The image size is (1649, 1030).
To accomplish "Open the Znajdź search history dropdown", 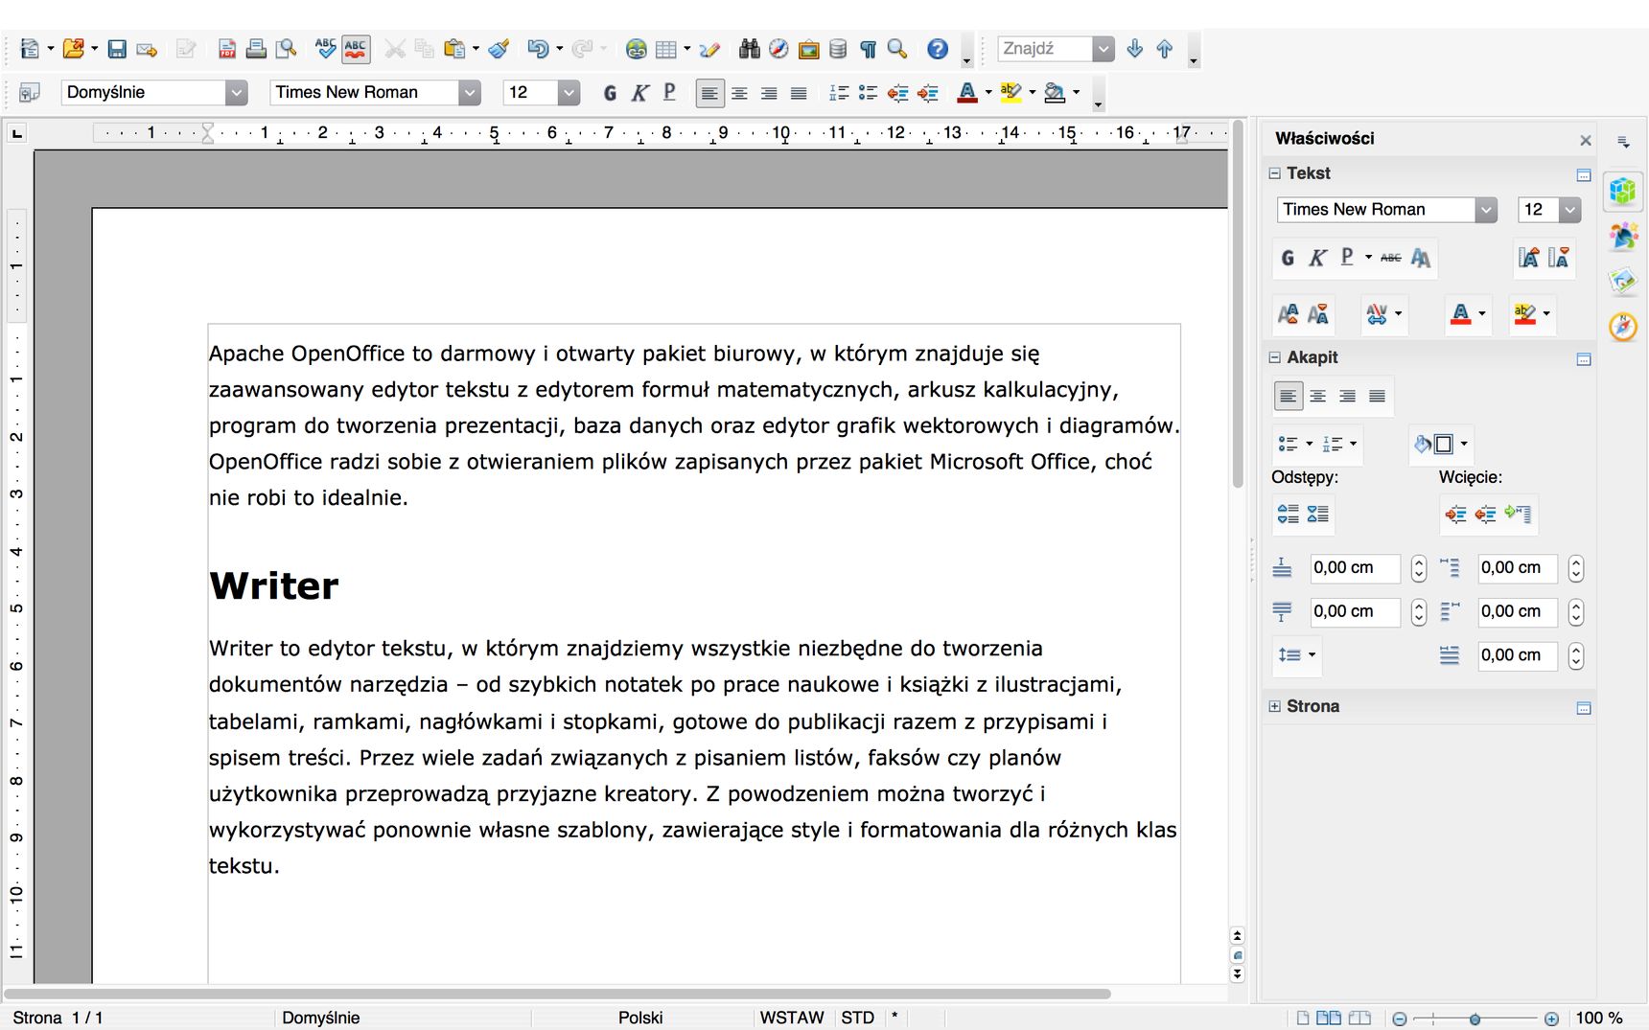I will click(x=1103, y=49).
